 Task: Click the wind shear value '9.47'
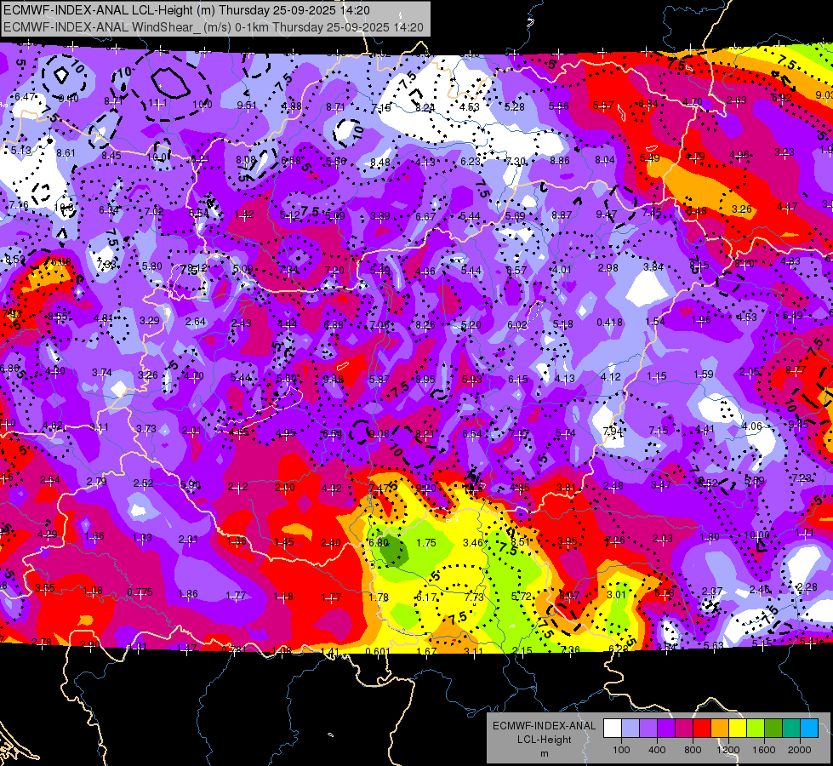(x=606, y=214)
